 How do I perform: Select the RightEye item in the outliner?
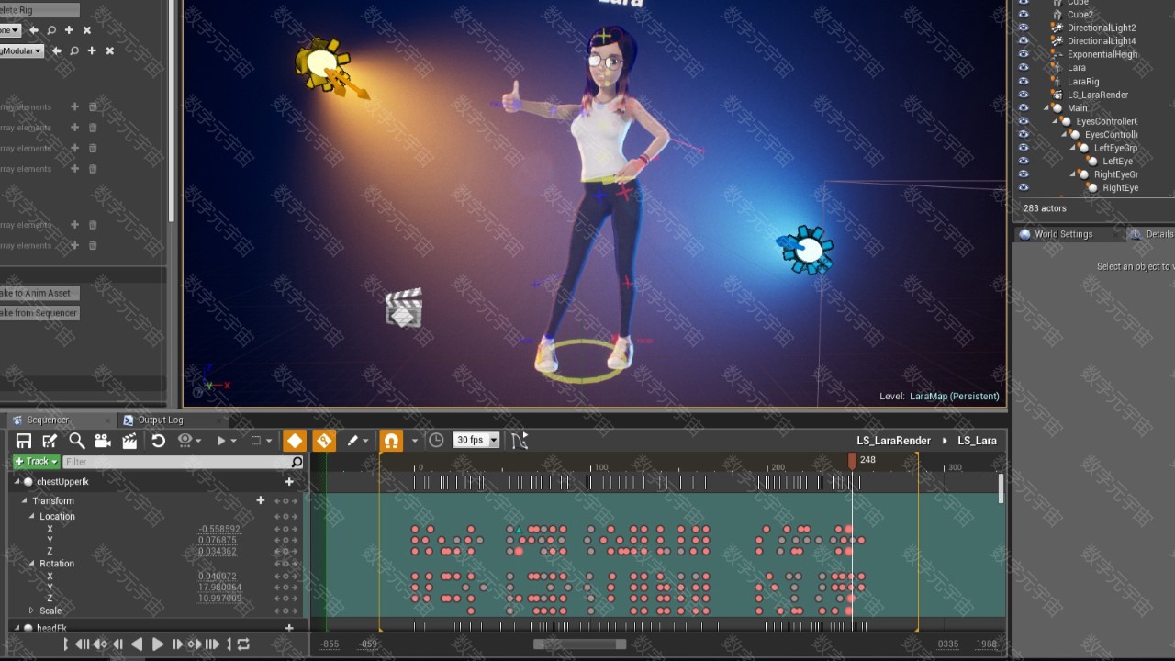1120,188
